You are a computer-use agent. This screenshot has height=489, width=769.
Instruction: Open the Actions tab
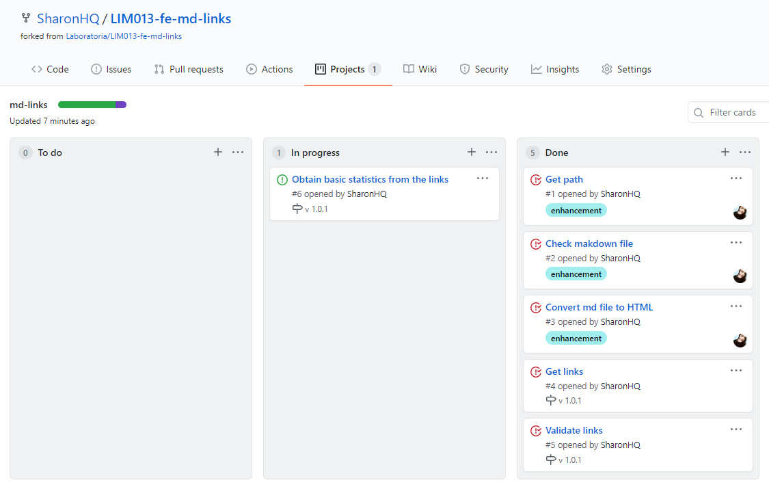(269, 69)
